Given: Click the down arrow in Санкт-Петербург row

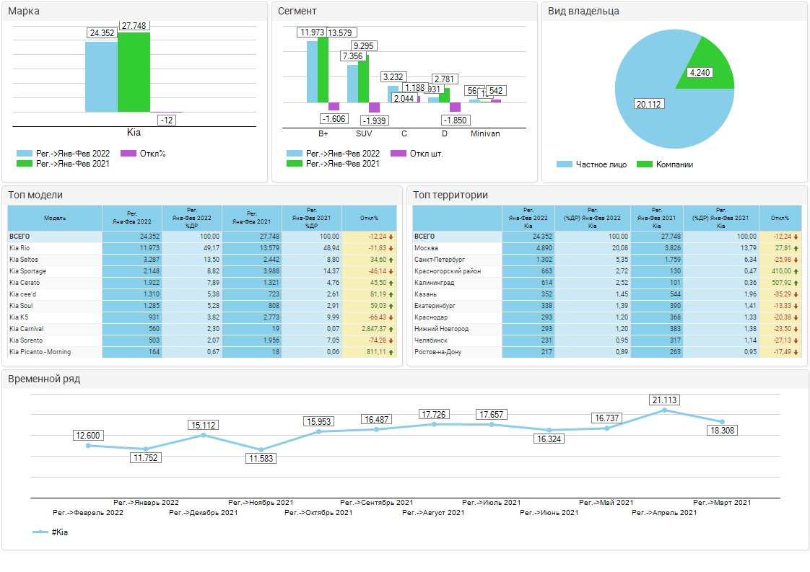Looking at the screenshot, I should (x=796, y=260).
